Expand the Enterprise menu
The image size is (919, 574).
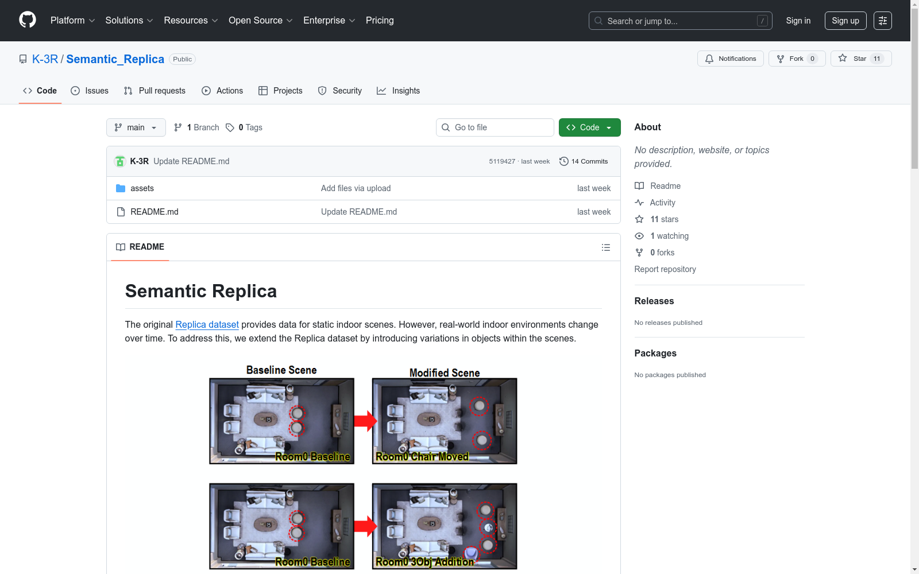329,20
